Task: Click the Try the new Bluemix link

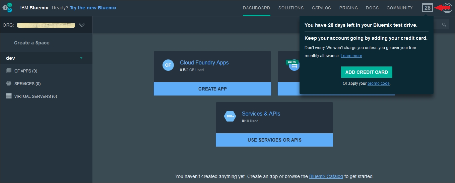Action: [93, 8]
